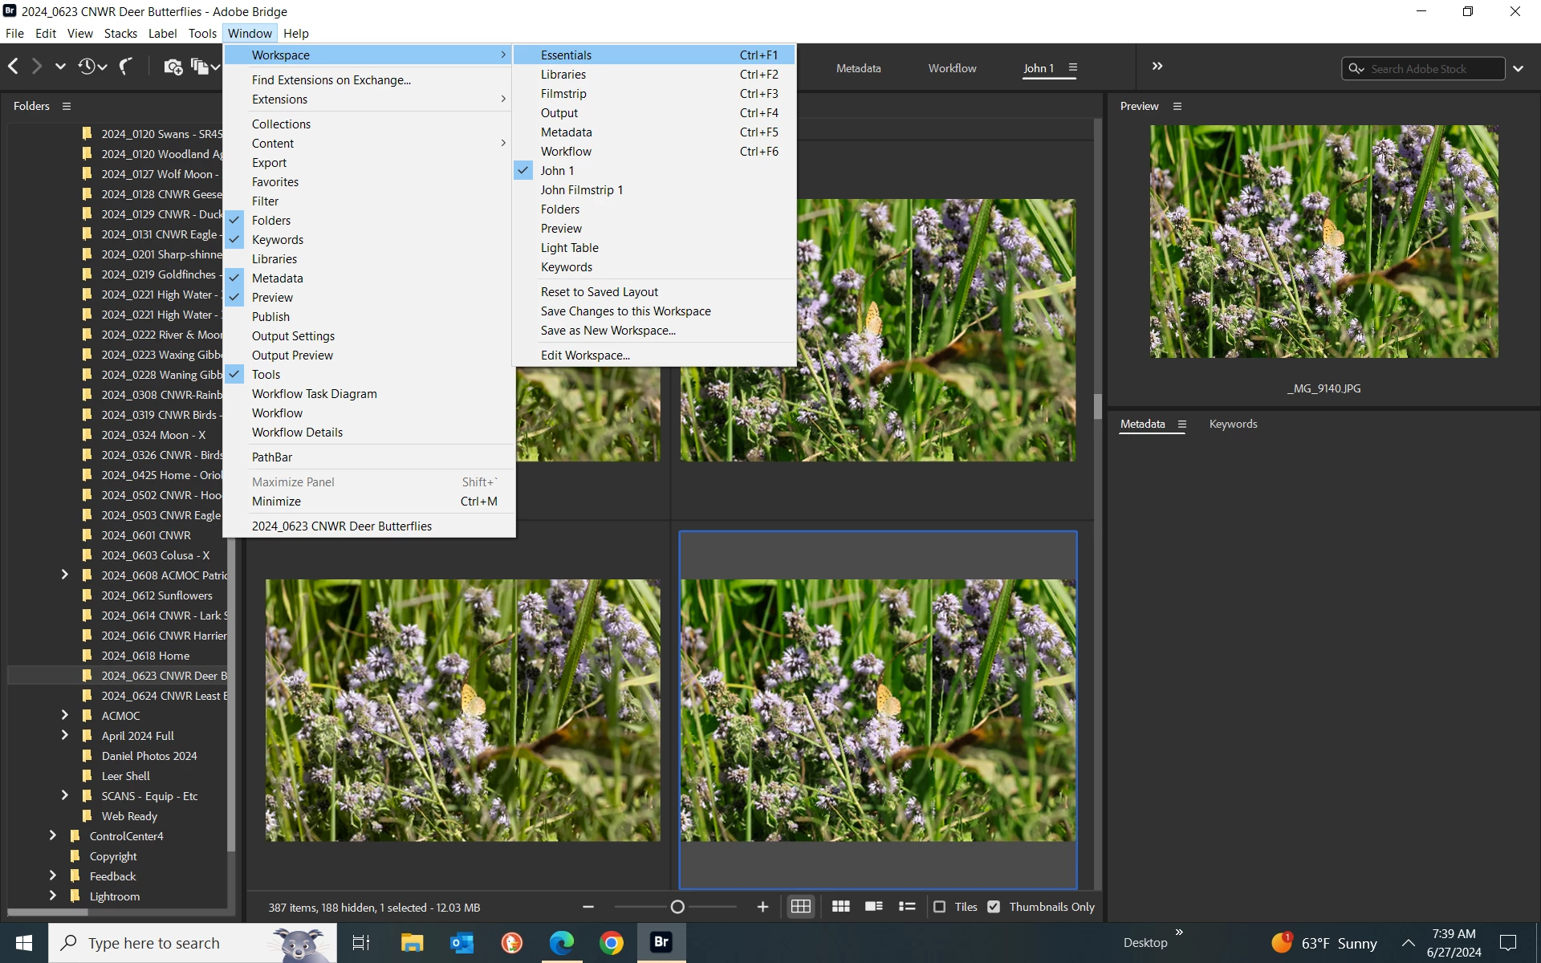This screenshot has width=1541, height=963.
Task: Uncheck the Thumbnails Only checkbox
Action: point(994,907)
